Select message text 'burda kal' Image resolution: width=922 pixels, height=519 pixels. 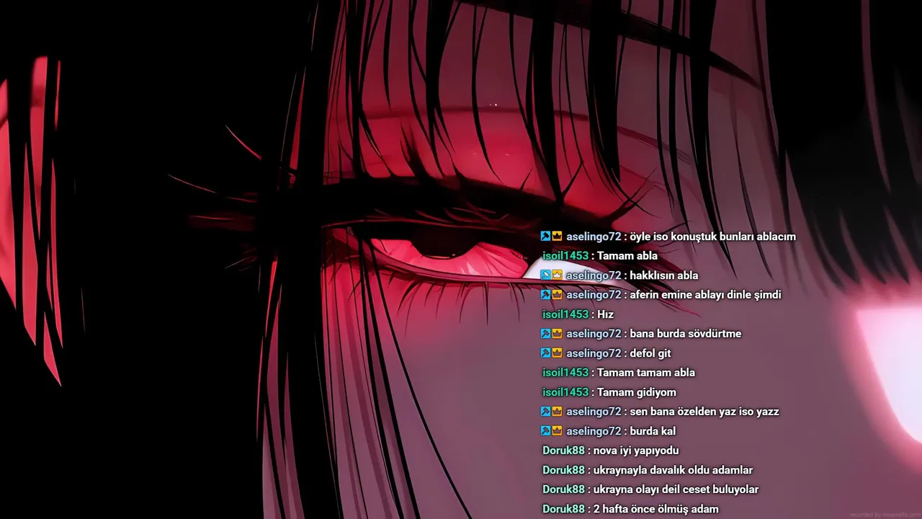653,431
